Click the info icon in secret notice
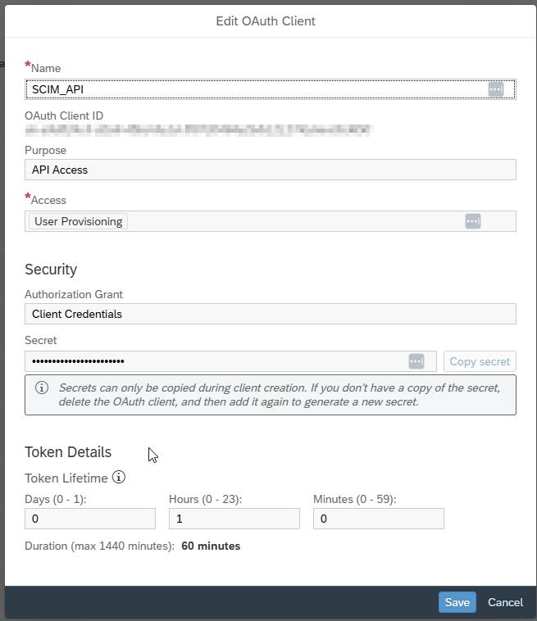Viewport: 537px width, 621px height. [42, 388]
